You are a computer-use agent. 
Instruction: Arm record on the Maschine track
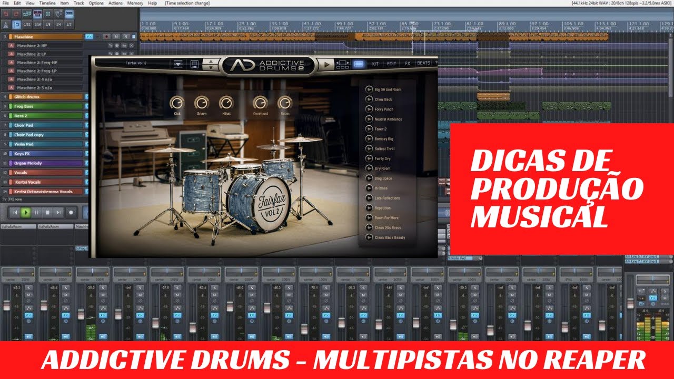tap(106, 37)
